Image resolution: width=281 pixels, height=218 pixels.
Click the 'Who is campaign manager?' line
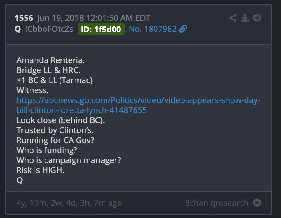tap(69, 160)
